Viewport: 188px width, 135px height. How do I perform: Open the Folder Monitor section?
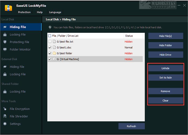[21, 49]
